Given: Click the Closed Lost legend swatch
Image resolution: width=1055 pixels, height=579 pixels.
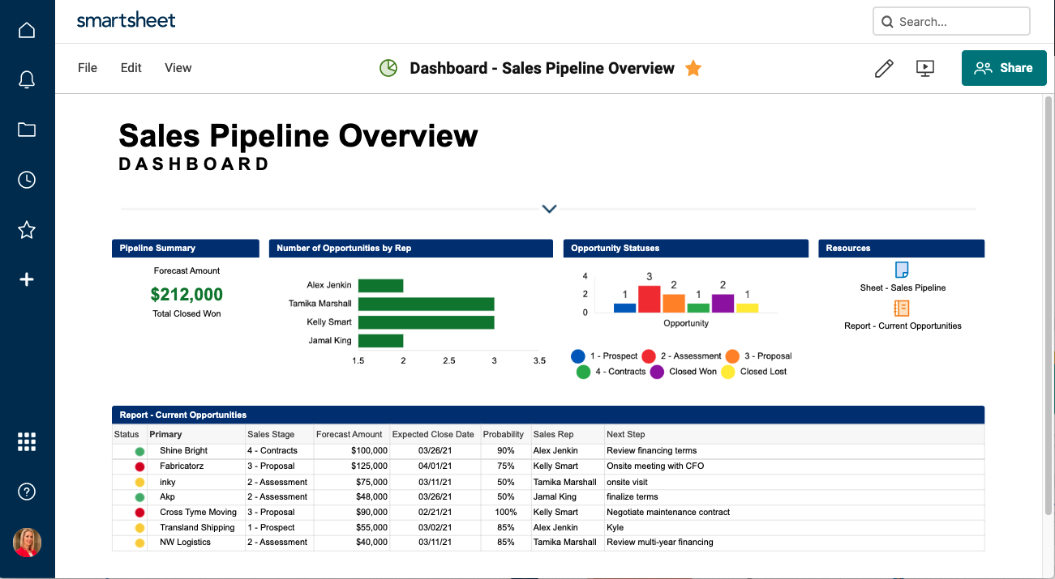Looking at the screenshot, I should click(x=728, y=372).
